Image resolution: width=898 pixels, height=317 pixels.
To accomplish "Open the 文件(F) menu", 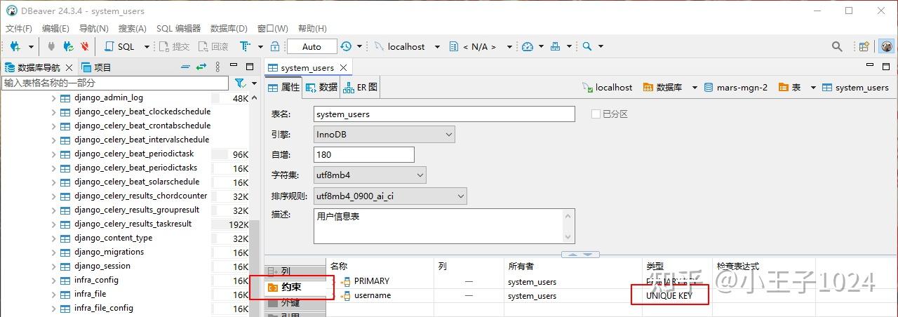I will pyautogui.click(x=19, y=29).
